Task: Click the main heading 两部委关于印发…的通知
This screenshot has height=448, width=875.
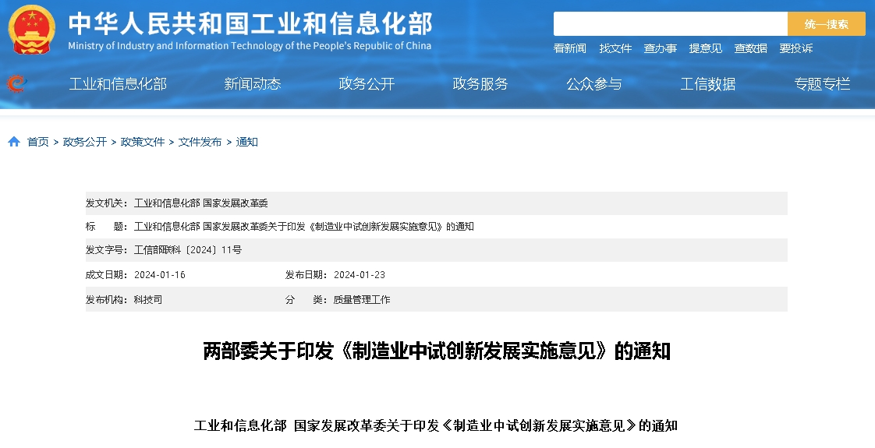Action: pyautogui.click(x=437, y=351)
